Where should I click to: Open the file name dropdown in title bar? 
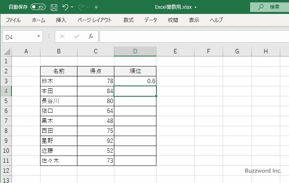point(196,7)
